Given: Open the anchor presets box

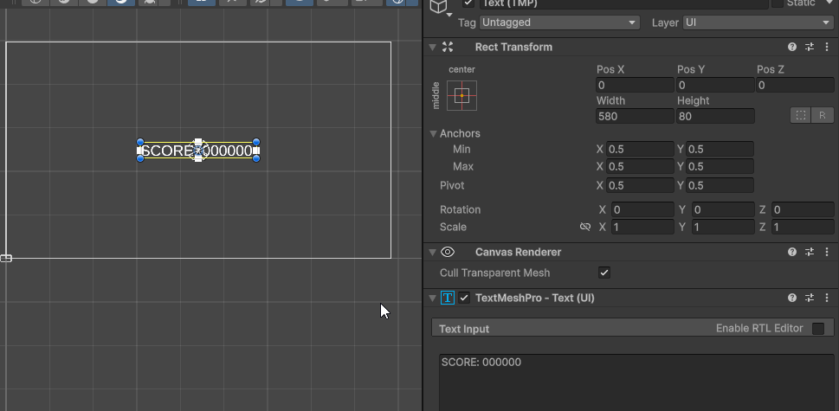Looking at the screenshot, I should coord(461,96).
